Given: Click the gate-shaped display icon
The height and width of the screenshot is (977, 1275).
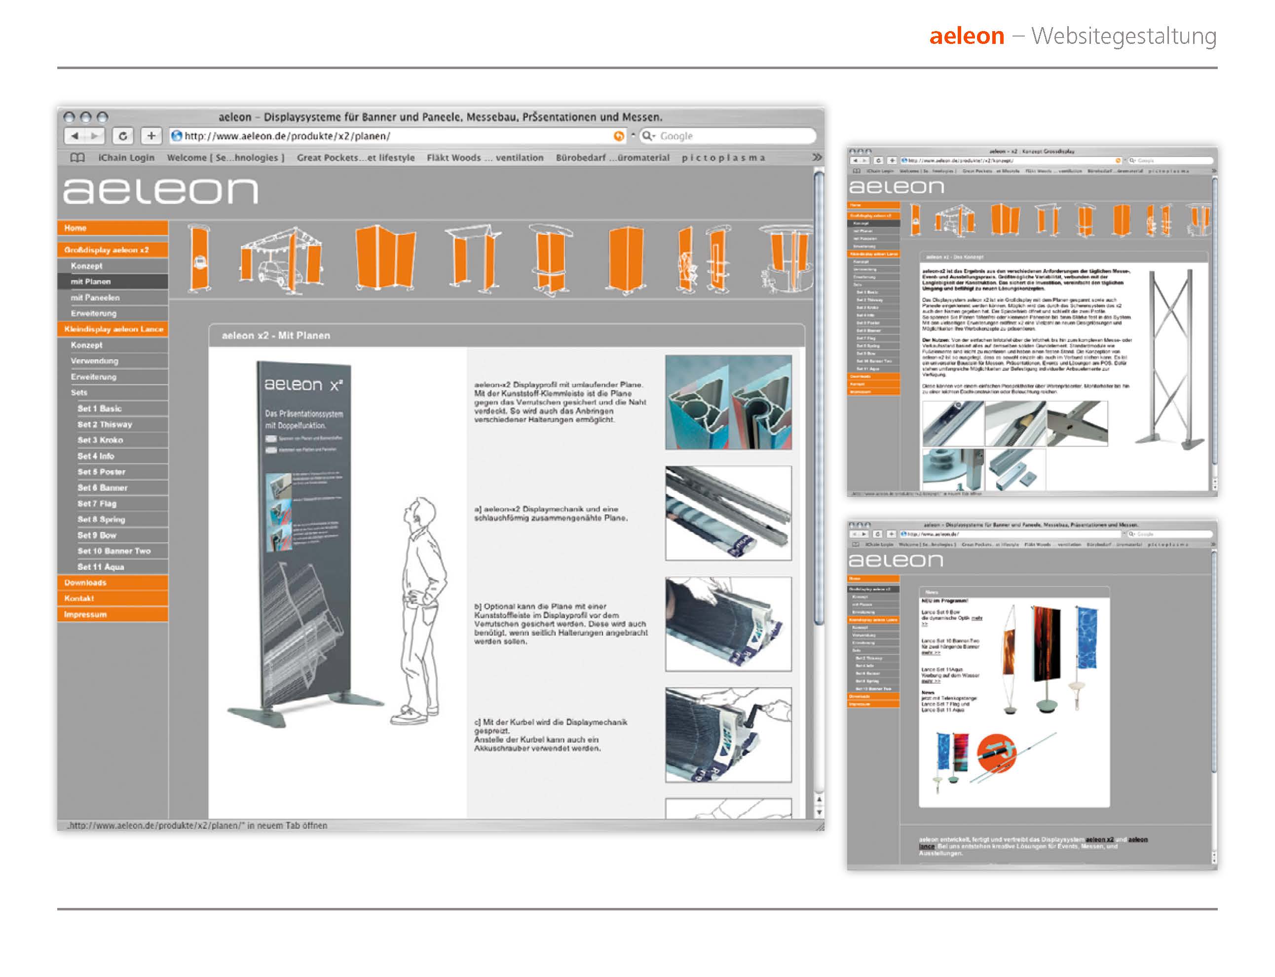Looking at the screenshot, I should tap(473, 260).
